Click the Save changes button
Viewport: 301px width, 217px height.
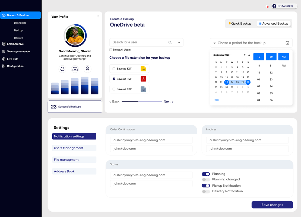pyautogui.click(x=272, y=205)
